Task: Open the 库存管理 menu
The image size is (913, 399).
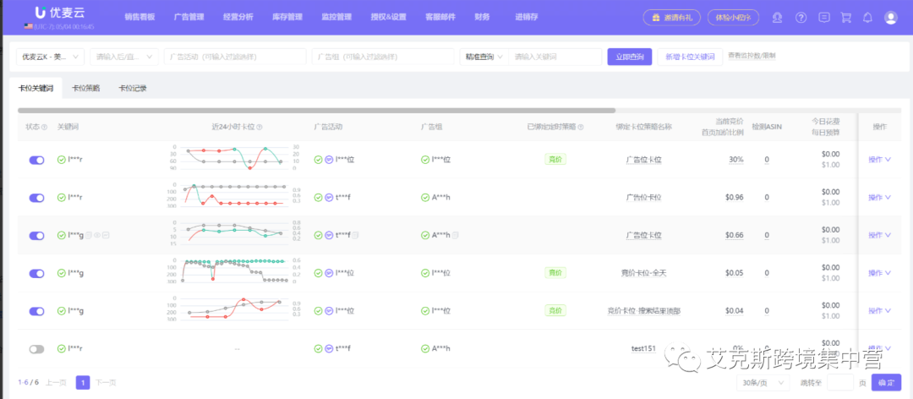Action: pos(287,17)
